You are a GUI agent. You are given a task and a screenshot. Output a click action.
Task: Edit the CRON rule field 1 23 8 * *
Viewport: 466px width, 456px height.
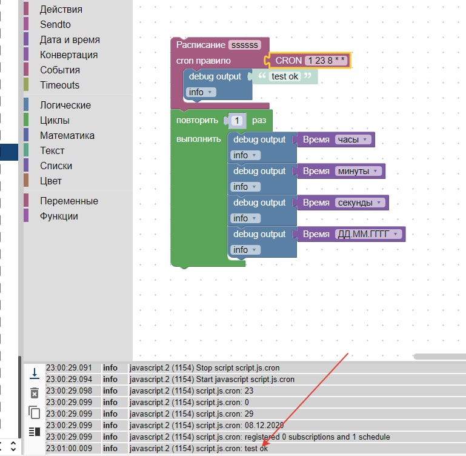326,61
